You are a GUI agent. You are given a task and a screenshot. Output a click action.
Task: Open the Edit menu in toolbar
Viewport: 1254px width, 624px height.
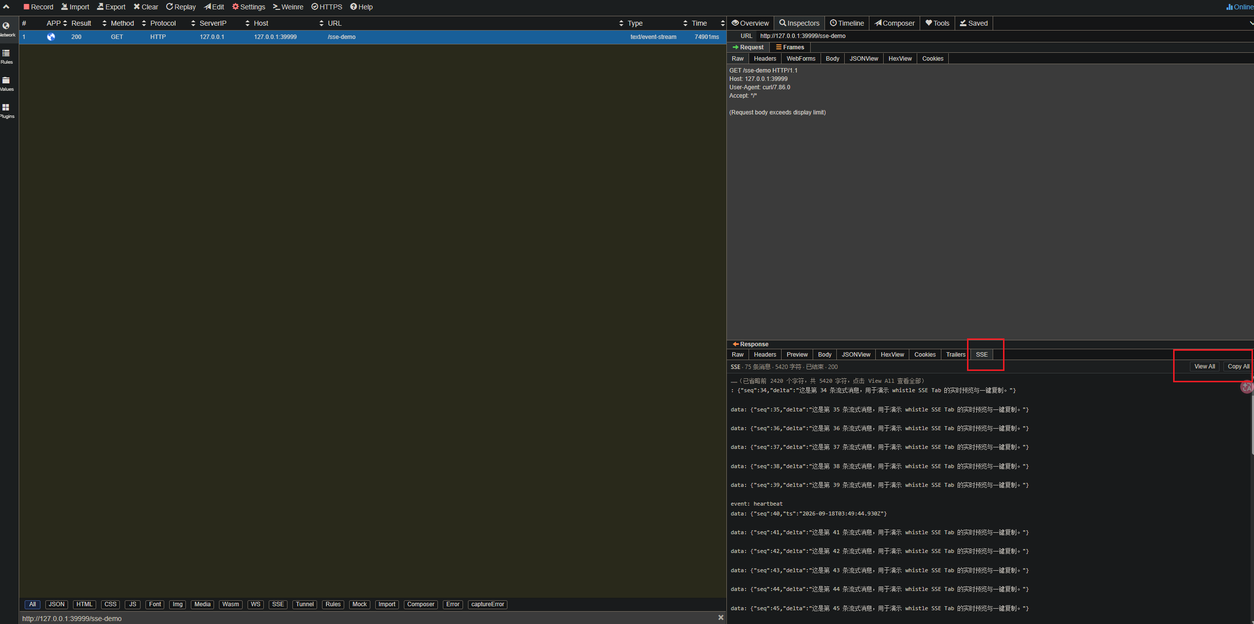click(x=215, y=7)
